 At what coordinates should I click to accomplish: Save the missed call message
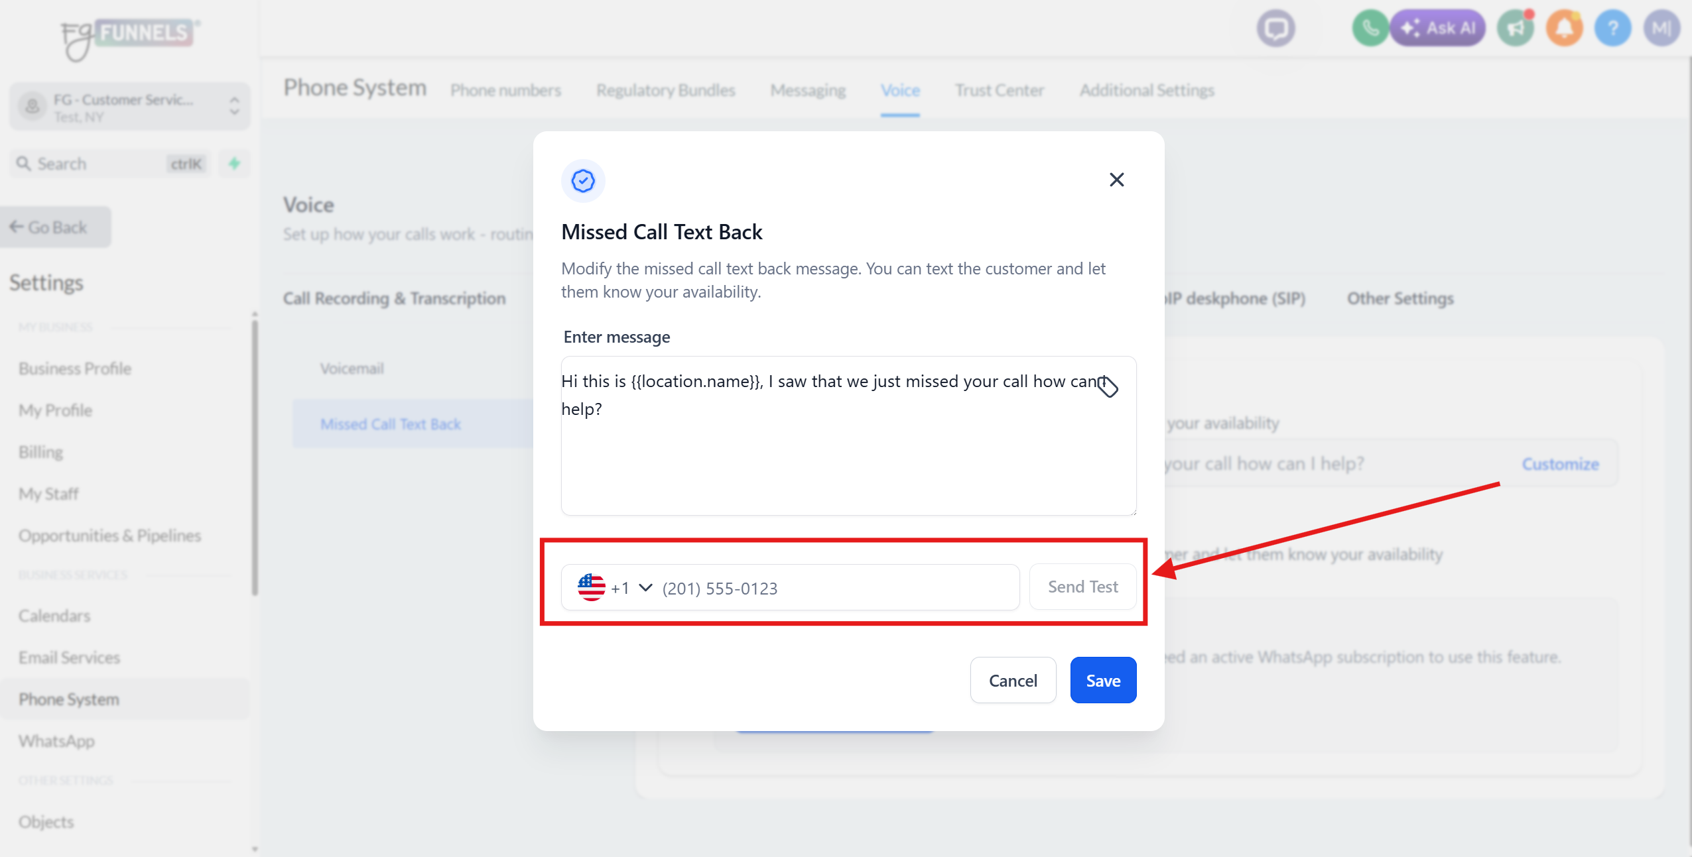click(x=1103, y=680)
